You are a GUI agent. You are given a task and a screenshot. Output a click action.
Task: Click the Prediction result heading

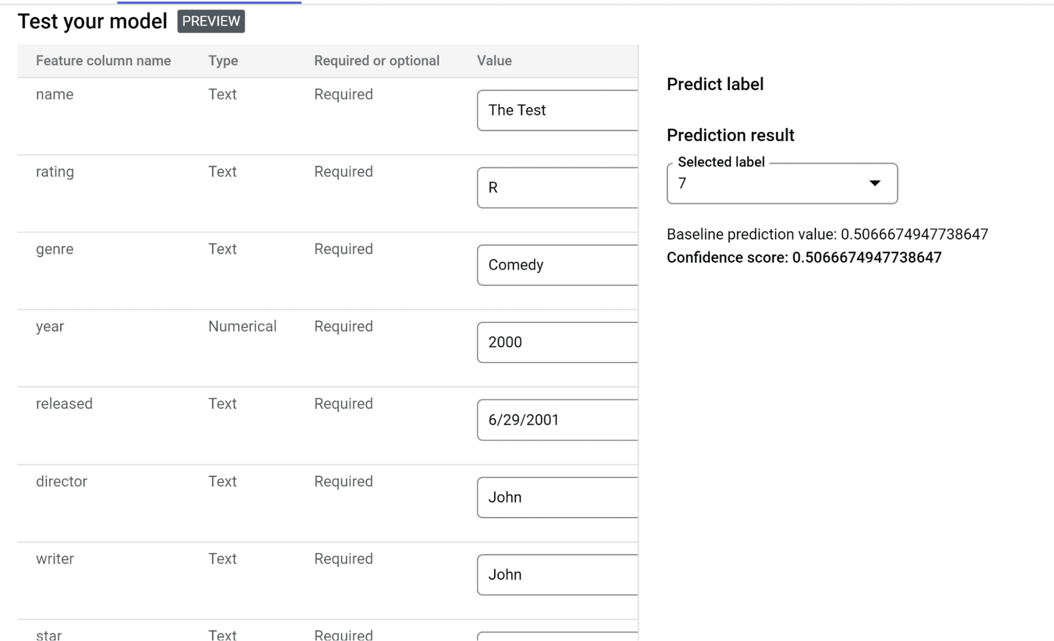pyautogui.click(x=730, y=135)
